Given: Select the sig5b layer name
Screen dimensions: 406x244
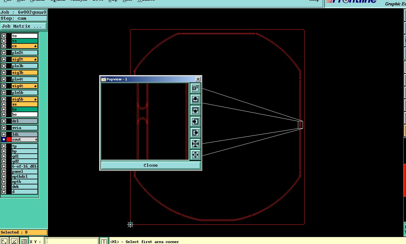Looking at the screenshot, I should [x=25, y=99].
